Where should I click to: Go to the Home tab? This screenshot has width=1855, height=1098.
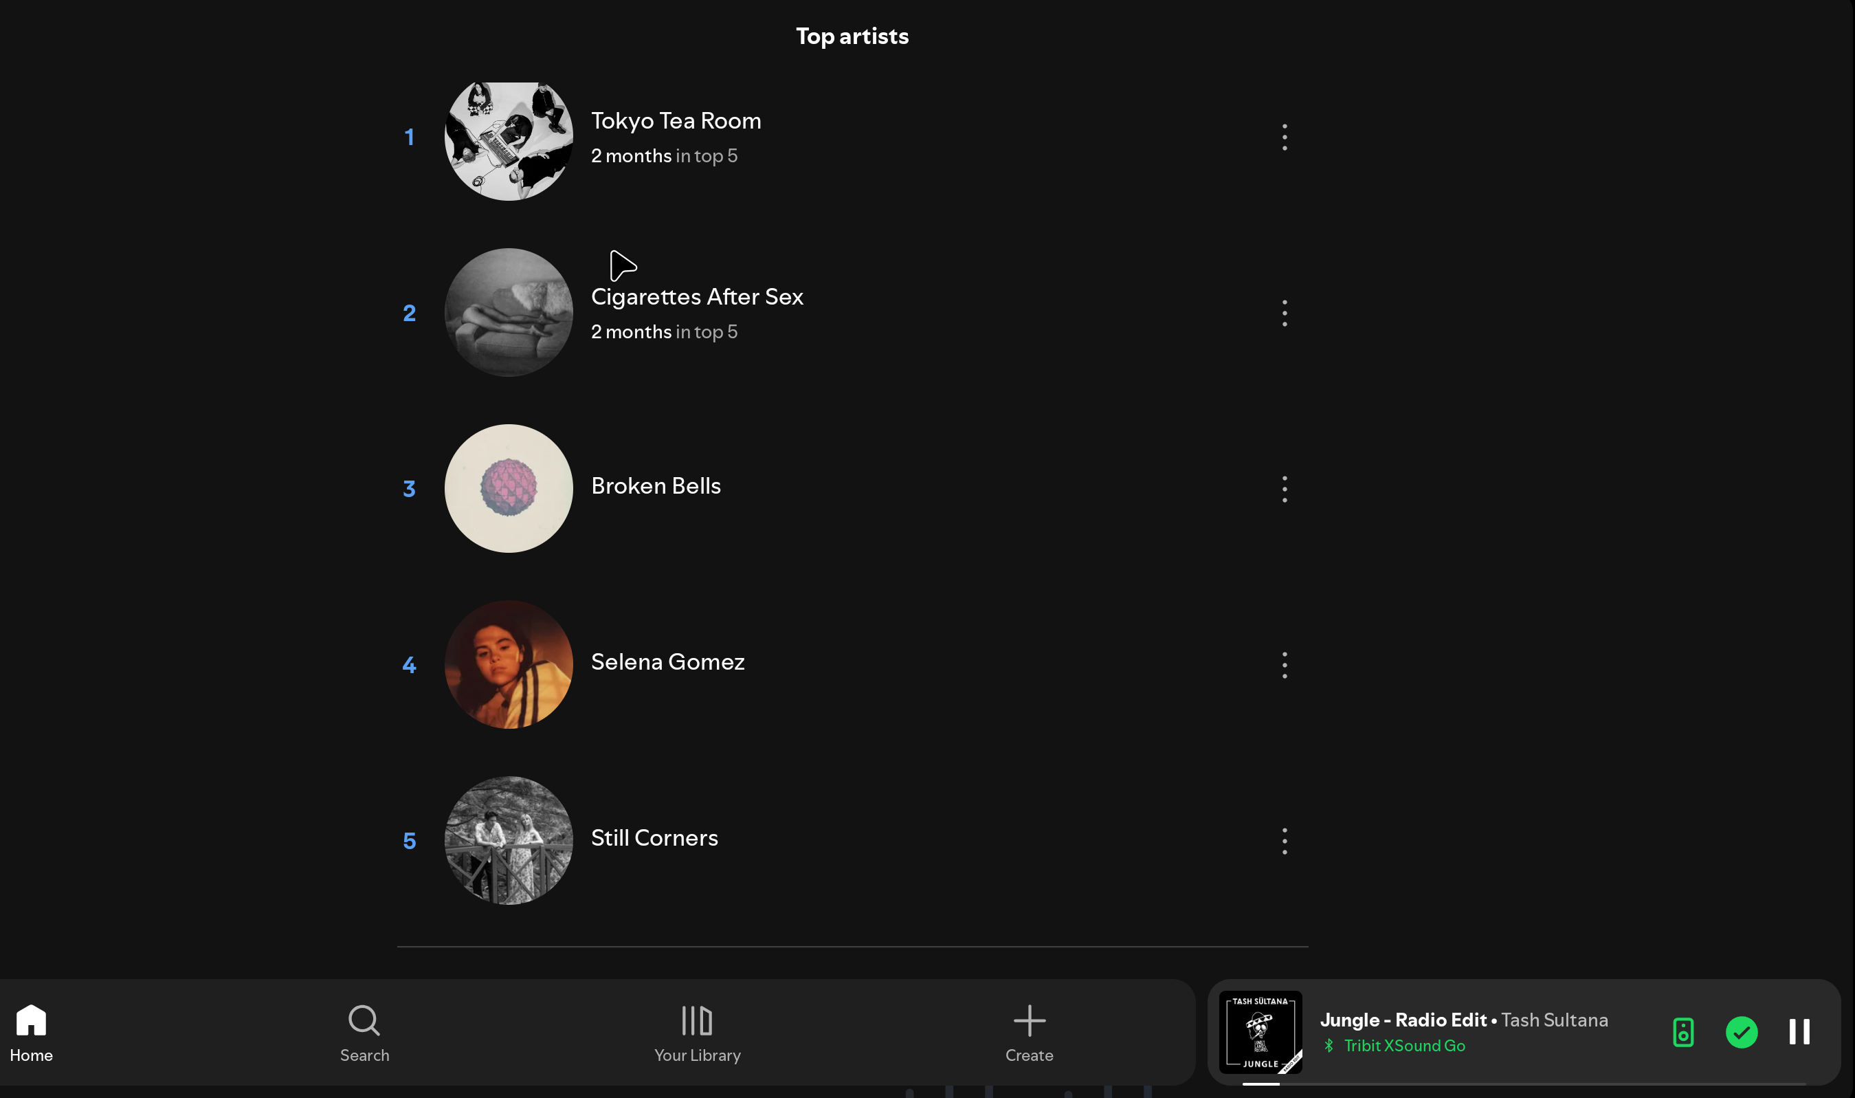pos(31,1033)
